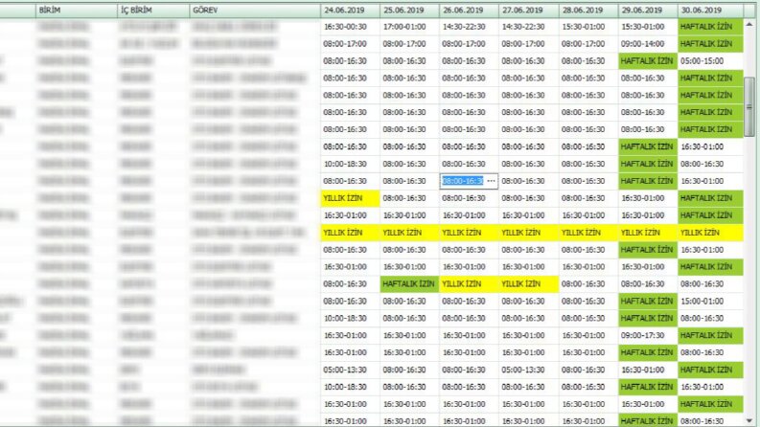This screenshot has height=427, width=760.
Task: Select the 16:30-00:30 cell under 24.06.2019
Action: click(x=350, y=27)
